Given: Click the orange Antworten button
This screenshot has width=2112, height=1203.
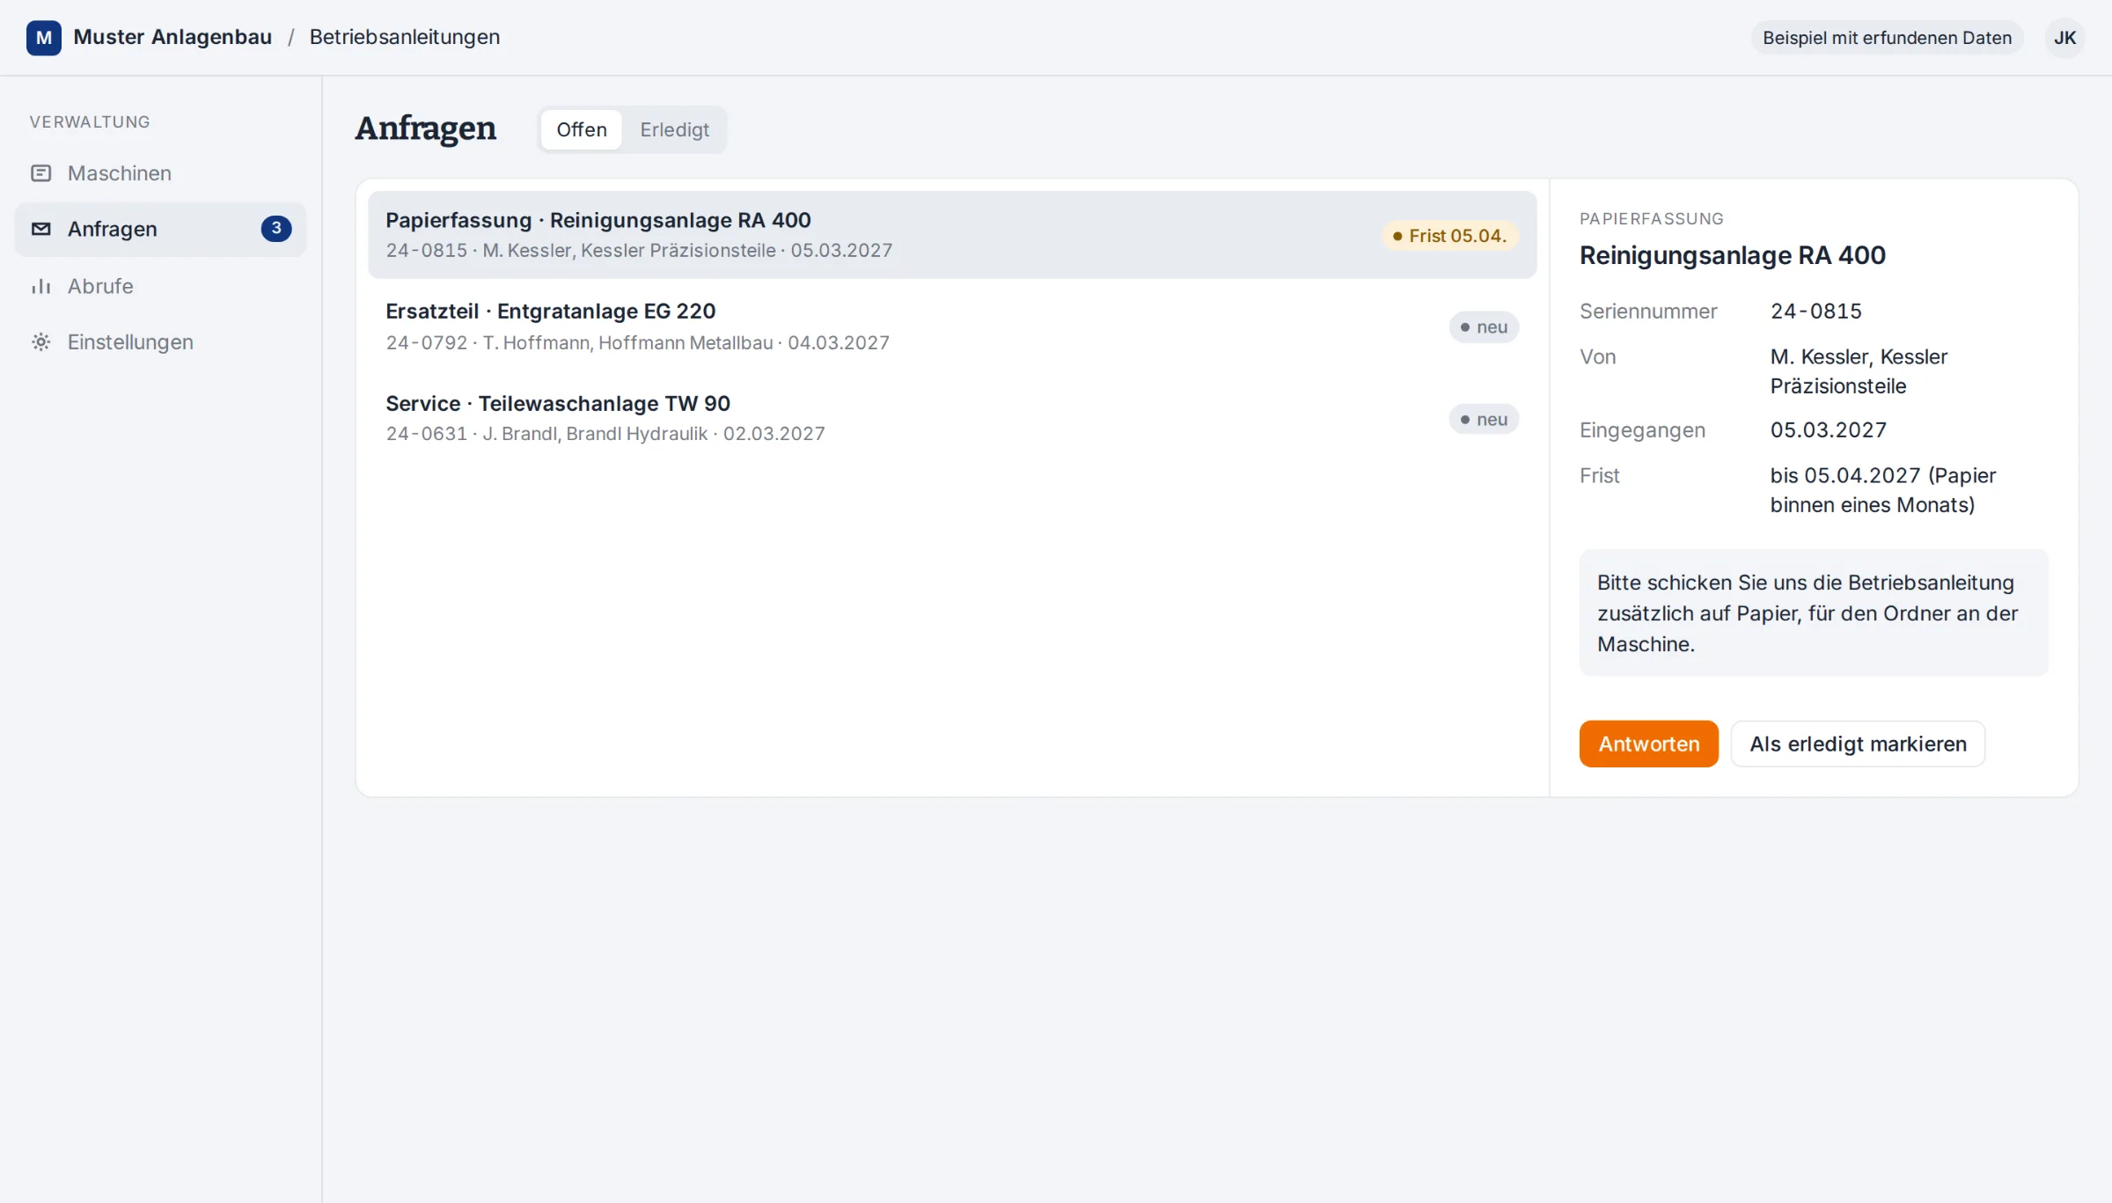Looking at the screenshot, I should [x=1648, y=744].
